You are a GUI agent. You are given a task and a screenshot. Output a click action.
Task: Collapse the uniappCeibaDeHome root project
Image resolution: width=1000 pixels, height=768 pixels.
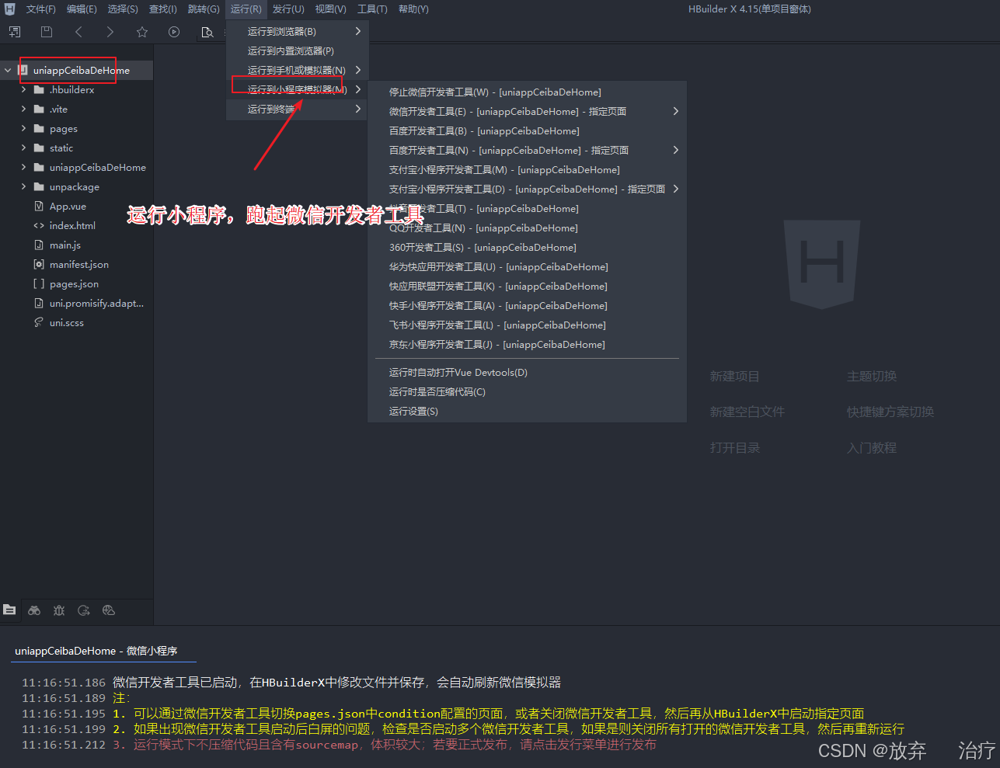(8, 70)
